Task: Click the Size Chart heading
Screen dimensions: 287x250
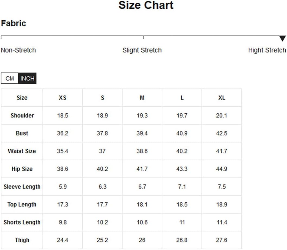Action: [x=146, y=5]
